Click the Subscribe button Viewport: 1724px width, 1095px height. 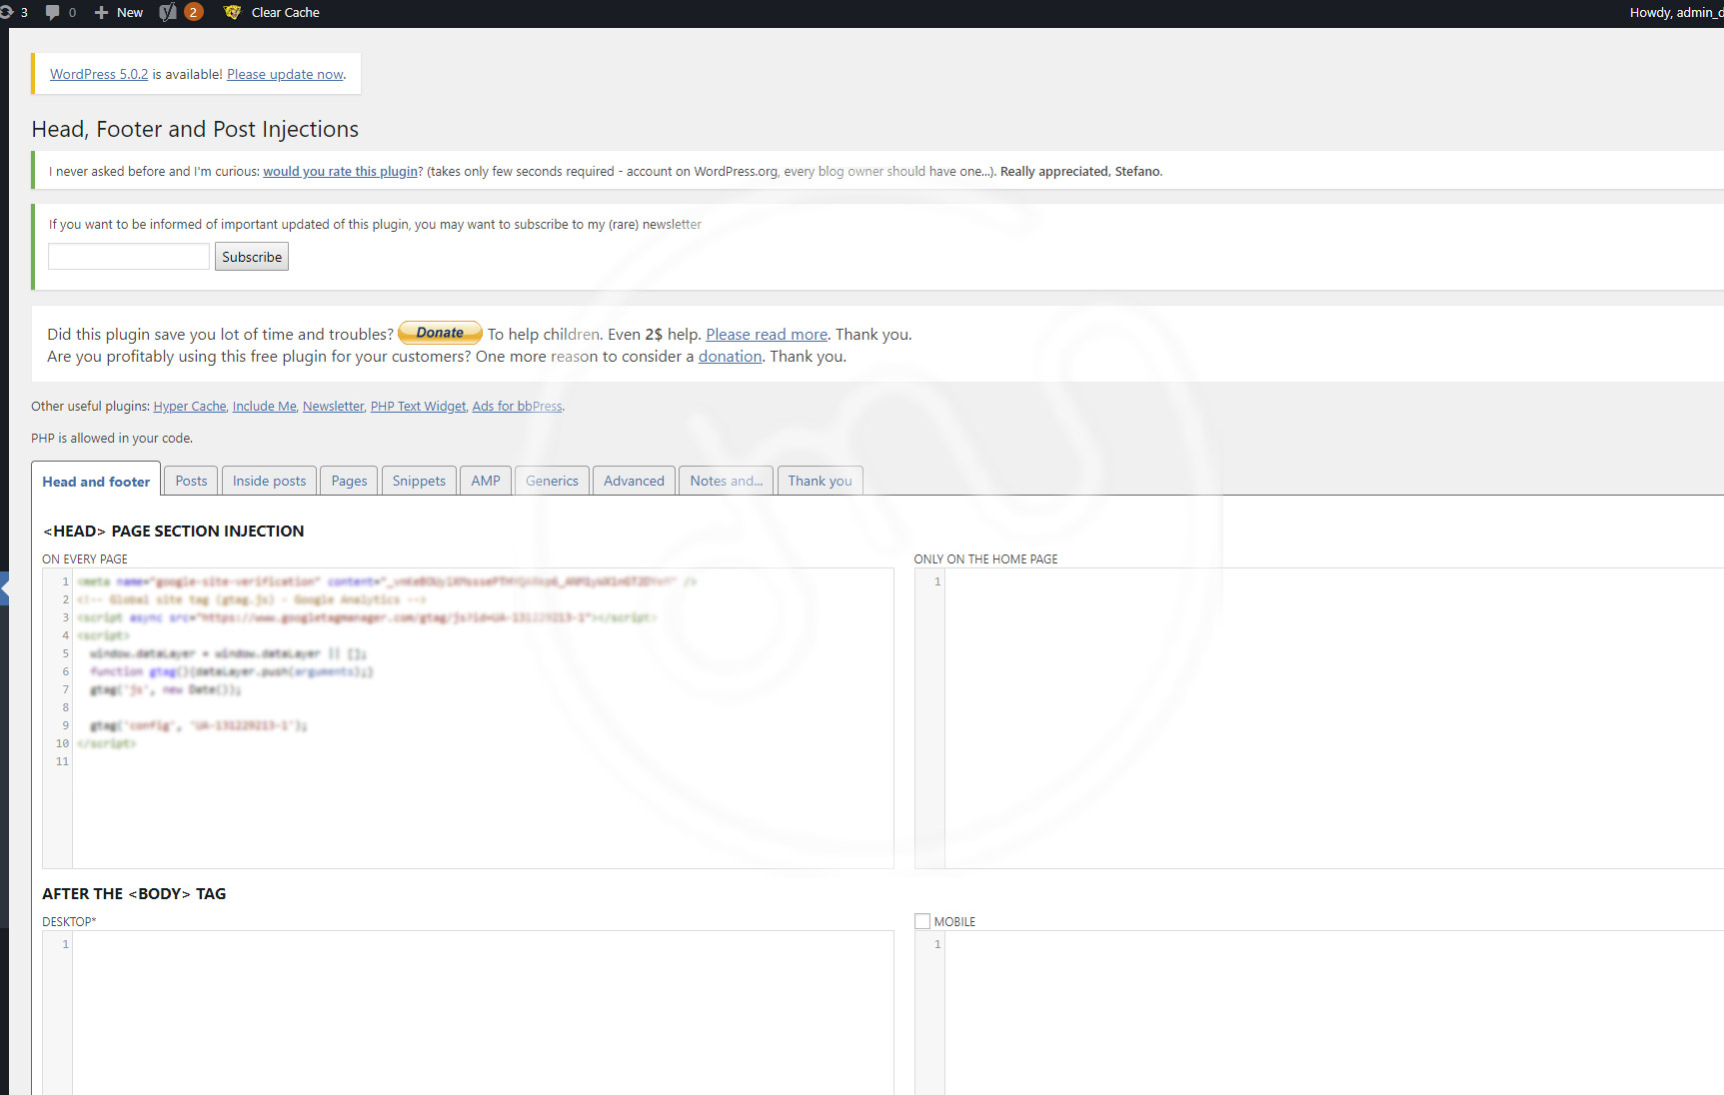[x=252, y=257]
